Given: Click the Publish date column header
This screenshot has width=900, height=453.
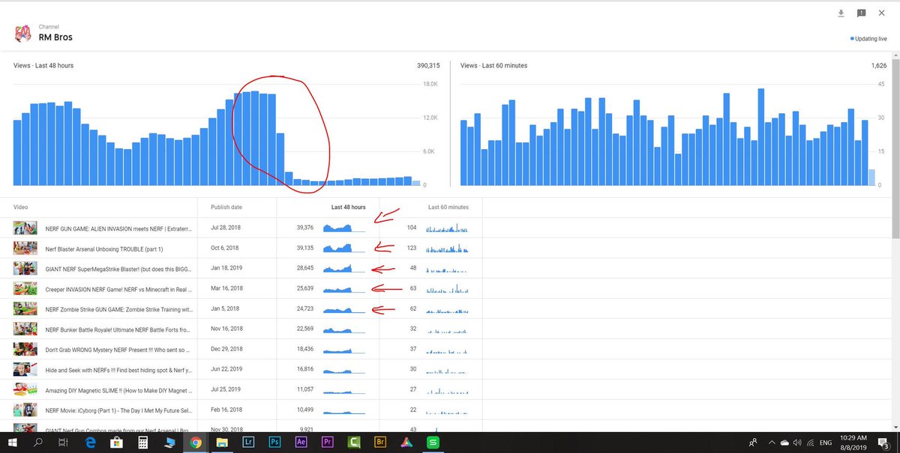Looking at the screenshot, I should [x=226, y=207].
